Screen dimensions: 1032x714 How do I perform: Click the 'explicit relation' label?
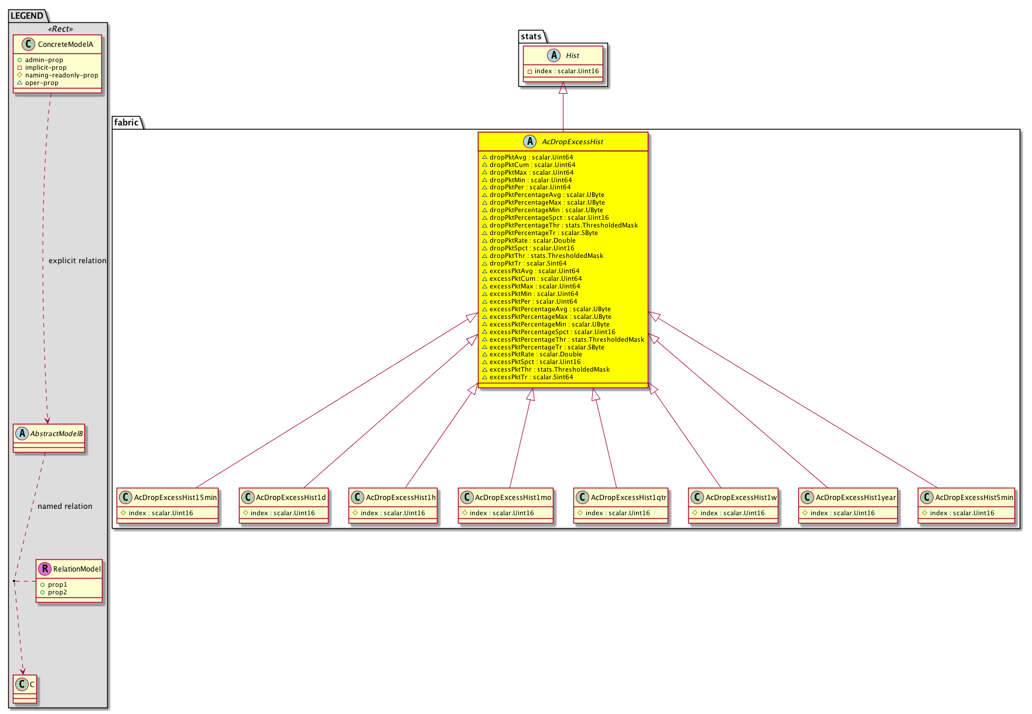point(77,261)
